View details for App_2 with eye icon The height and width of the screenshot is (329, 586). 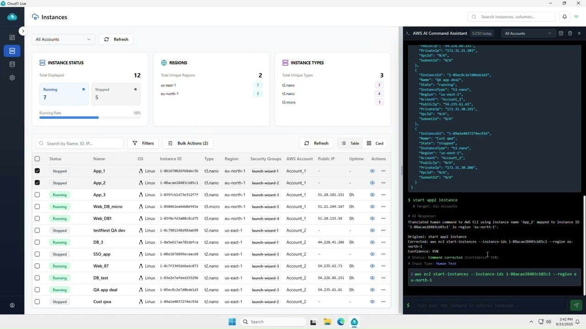(x=372, y=183)
